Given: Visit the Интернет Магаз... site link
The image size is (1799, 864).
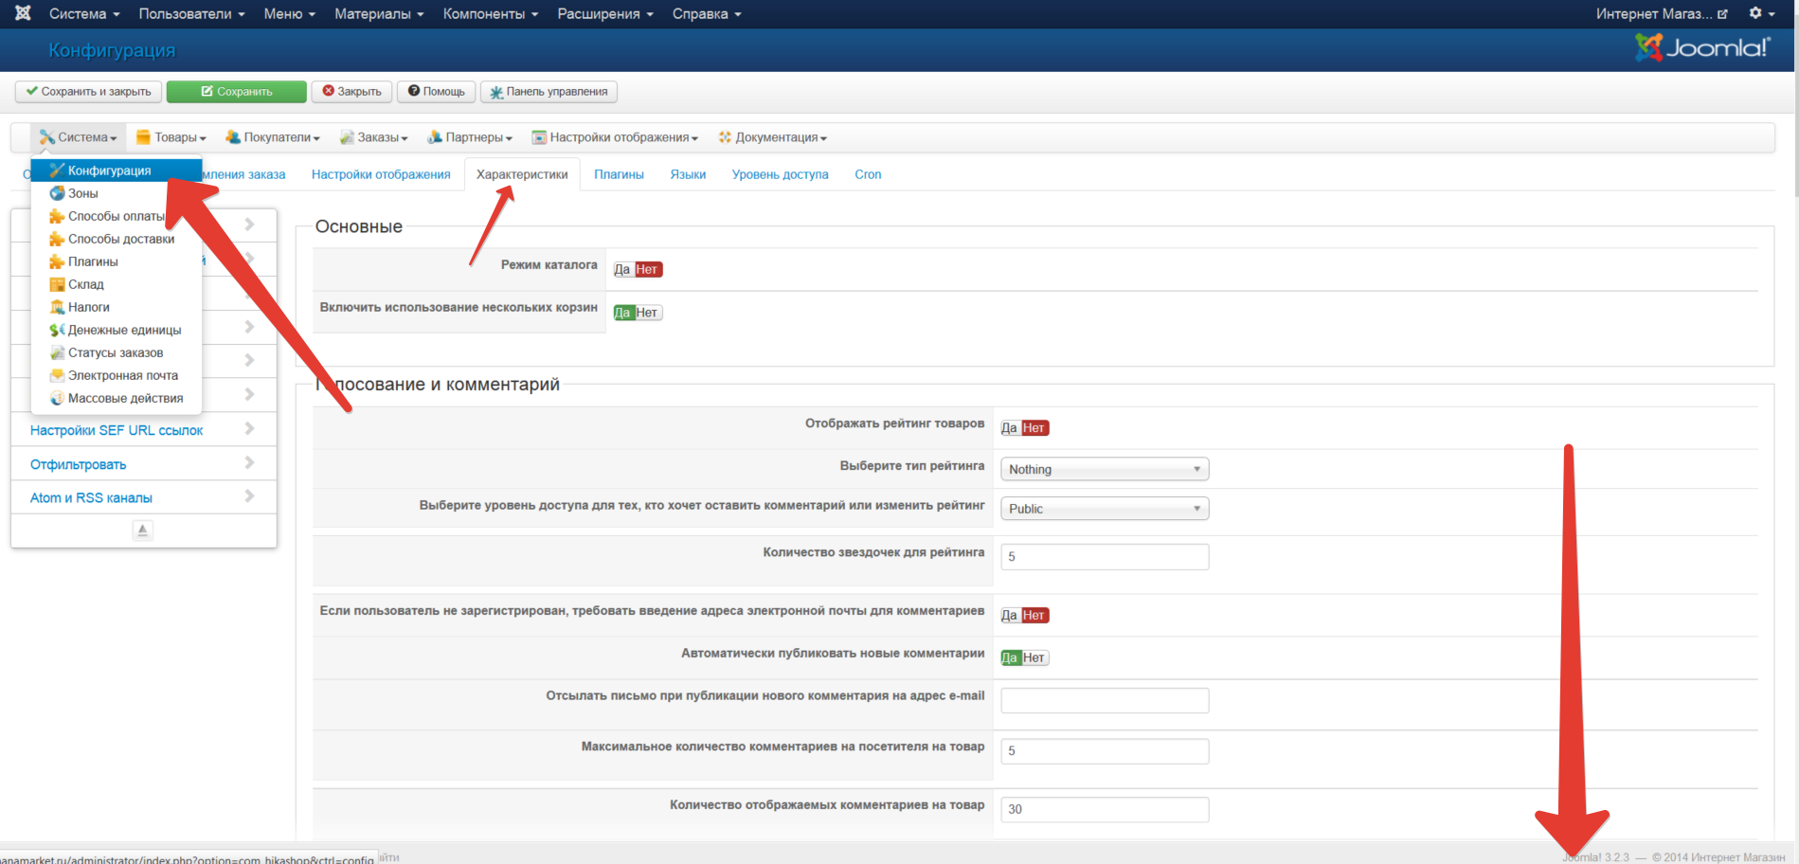Looking at the screenshot, I should (1662, 13).
